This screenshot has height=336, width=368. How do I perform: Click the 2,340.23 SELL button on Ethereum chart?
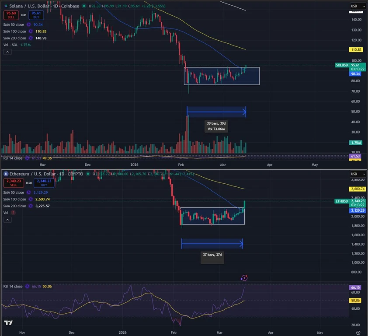[14, 183]
